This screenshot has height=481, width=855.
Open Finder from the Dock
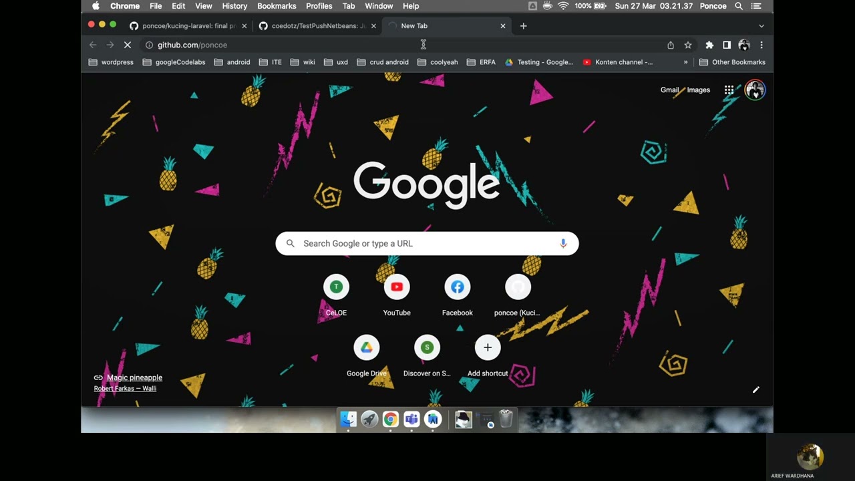point(348,419)
